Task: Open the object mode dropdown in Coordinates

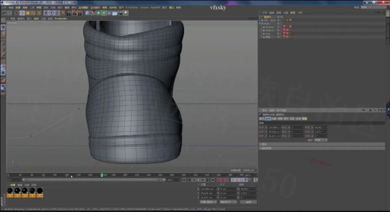Action: click(208, 202)
